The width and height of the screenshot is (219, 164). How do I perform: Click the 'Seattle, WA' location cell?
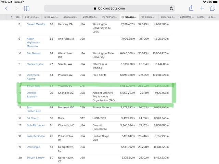pyautogui.click(x=65, y=64)
